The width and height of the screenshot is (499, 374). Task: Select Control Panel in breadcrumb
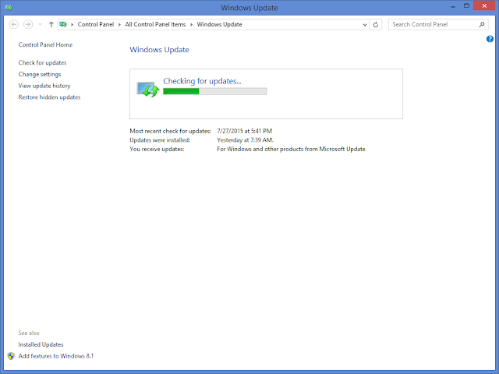point(95,24)
